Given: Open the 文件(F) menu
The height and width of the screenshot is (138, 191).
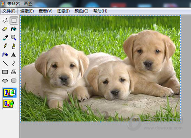Looking at the screenshot, I should click(x=9, y=11).
